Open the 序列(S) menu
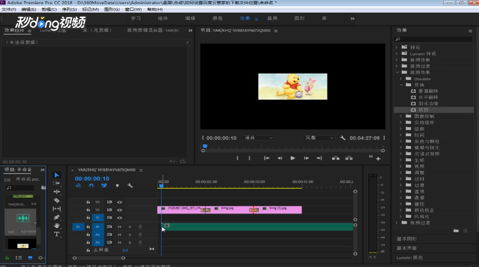The width and height of the screenshot is (479, 267). tap(69, 10)
